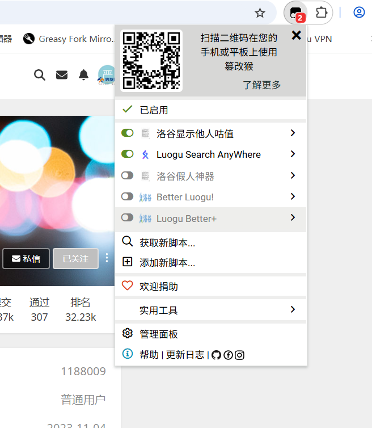Toggle the 已启用 enabled checkmark entry
This screenshot has width=372, height=428.
210,110
